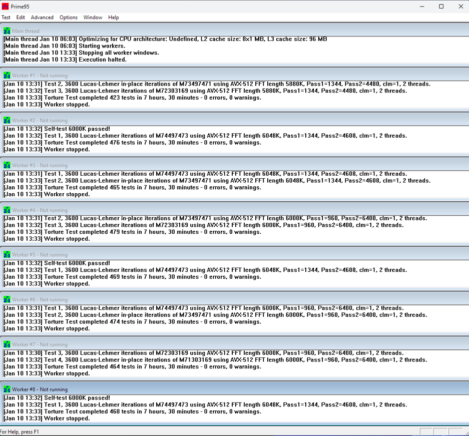This screenshot has height=436, width=469.
Task: Click the 'Stopping all worker windows.' line
Action: pyautogui.click(x=81, y=53)
